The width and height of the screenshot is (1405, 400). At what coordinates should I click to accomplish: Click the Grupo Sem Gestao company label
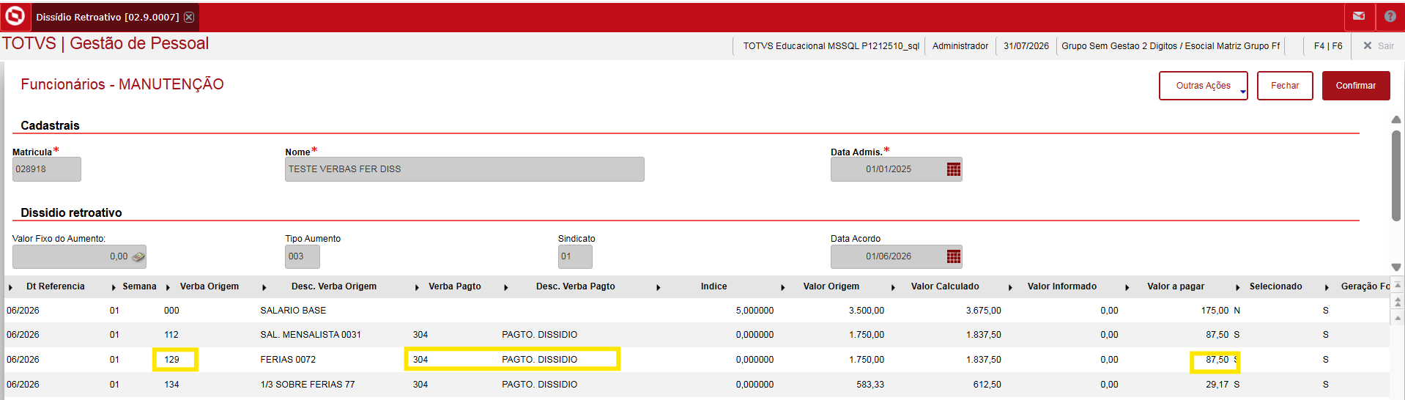tap(1171, 45)
